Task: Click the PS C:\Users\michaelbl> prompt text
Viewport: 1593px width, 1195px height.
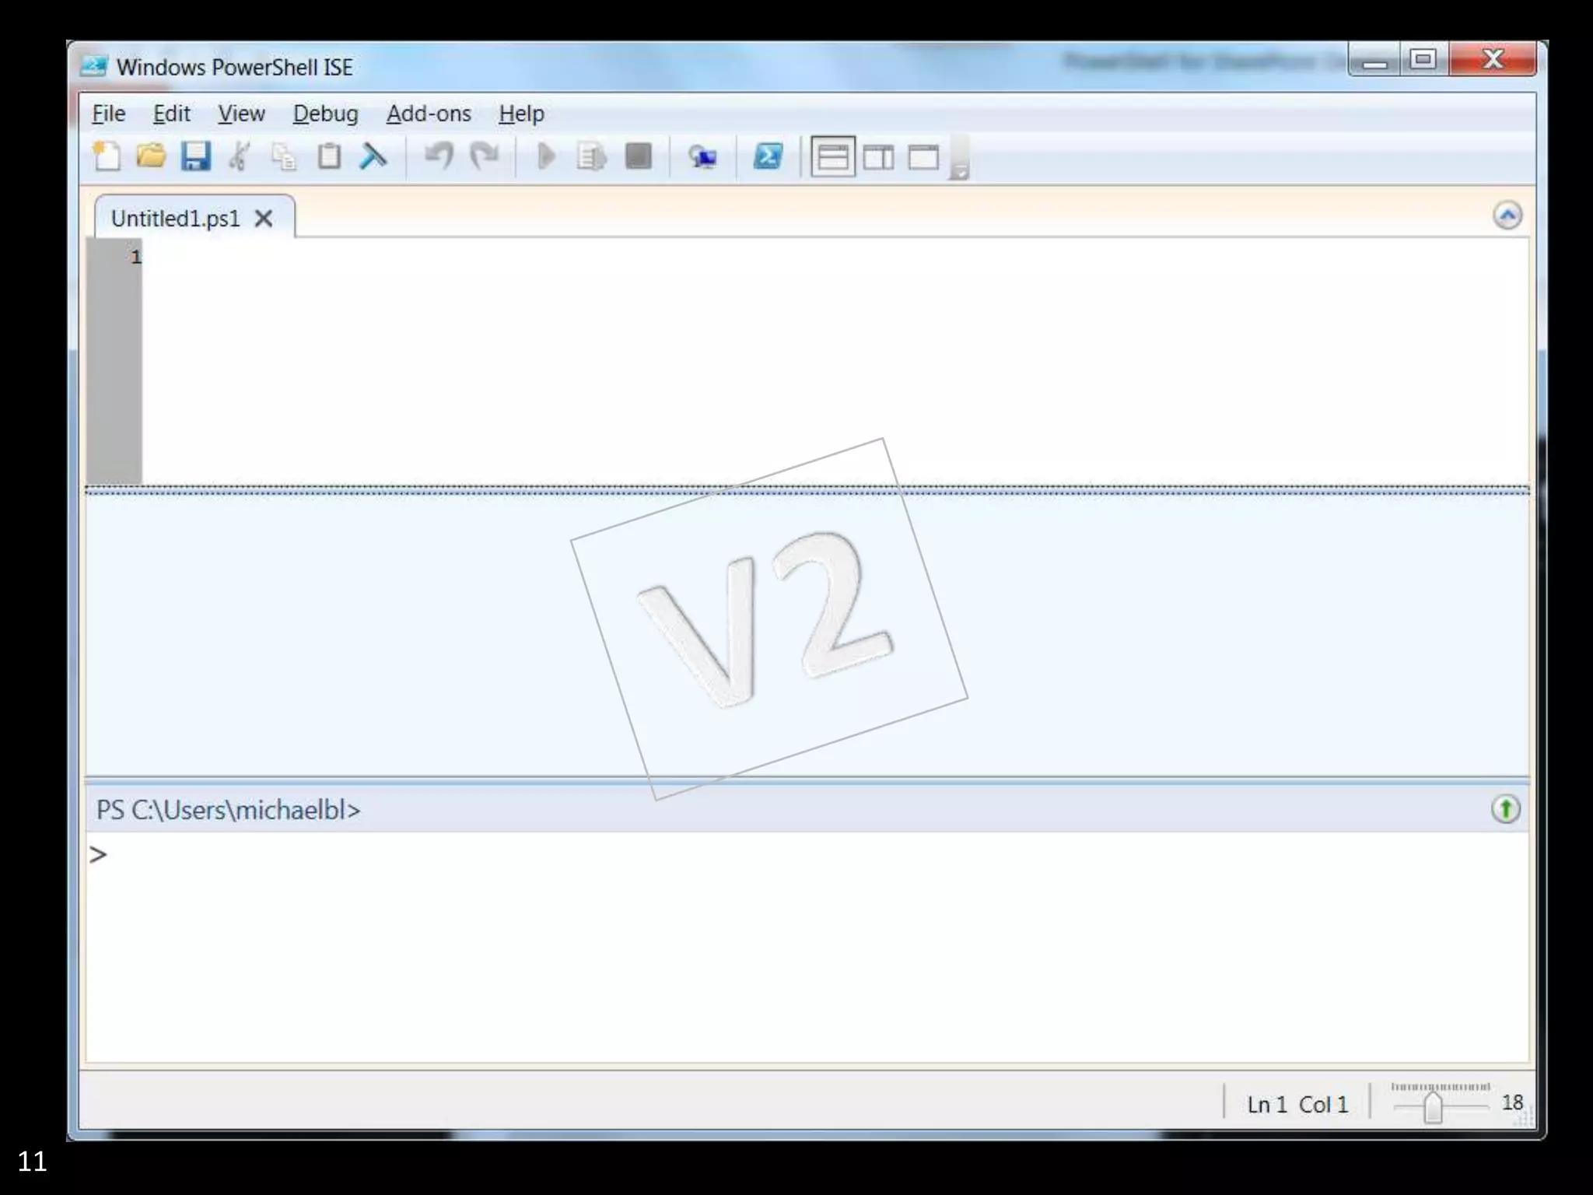Action: tap(228, 810)
